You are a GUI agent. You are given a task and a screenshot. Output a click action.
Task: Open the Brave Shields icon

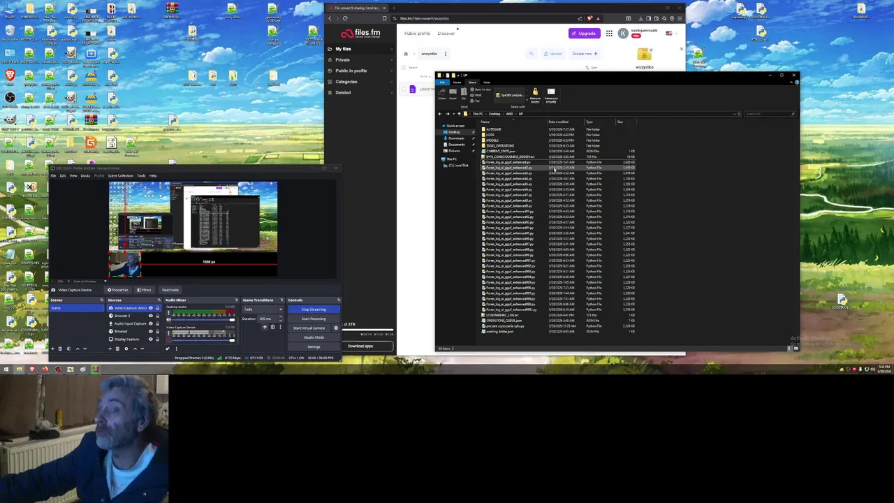point(589,18)
